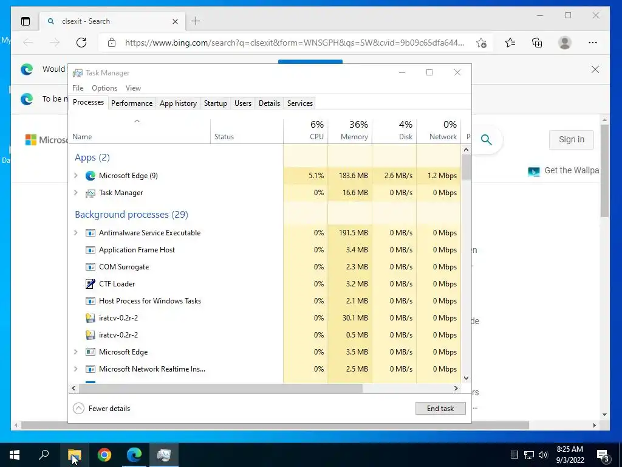Click the iratcv-0.2r-2 icon using 0.5 MB
622x467 pixels.
[x=91, y=335]
